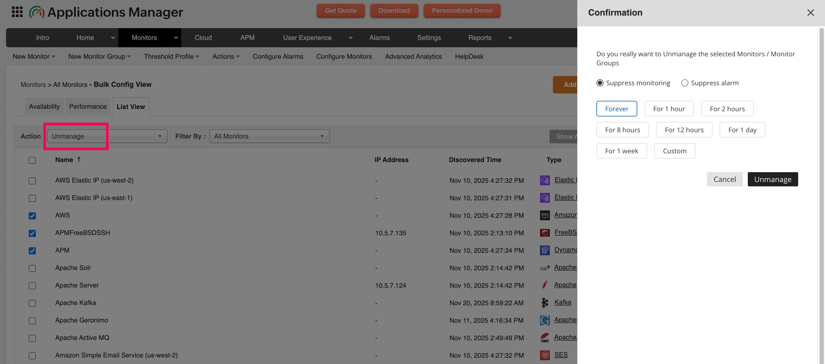The width and height of the screenshot is (825, 364).
Task: Choose the For 1 week option
Action: point(621,151)
